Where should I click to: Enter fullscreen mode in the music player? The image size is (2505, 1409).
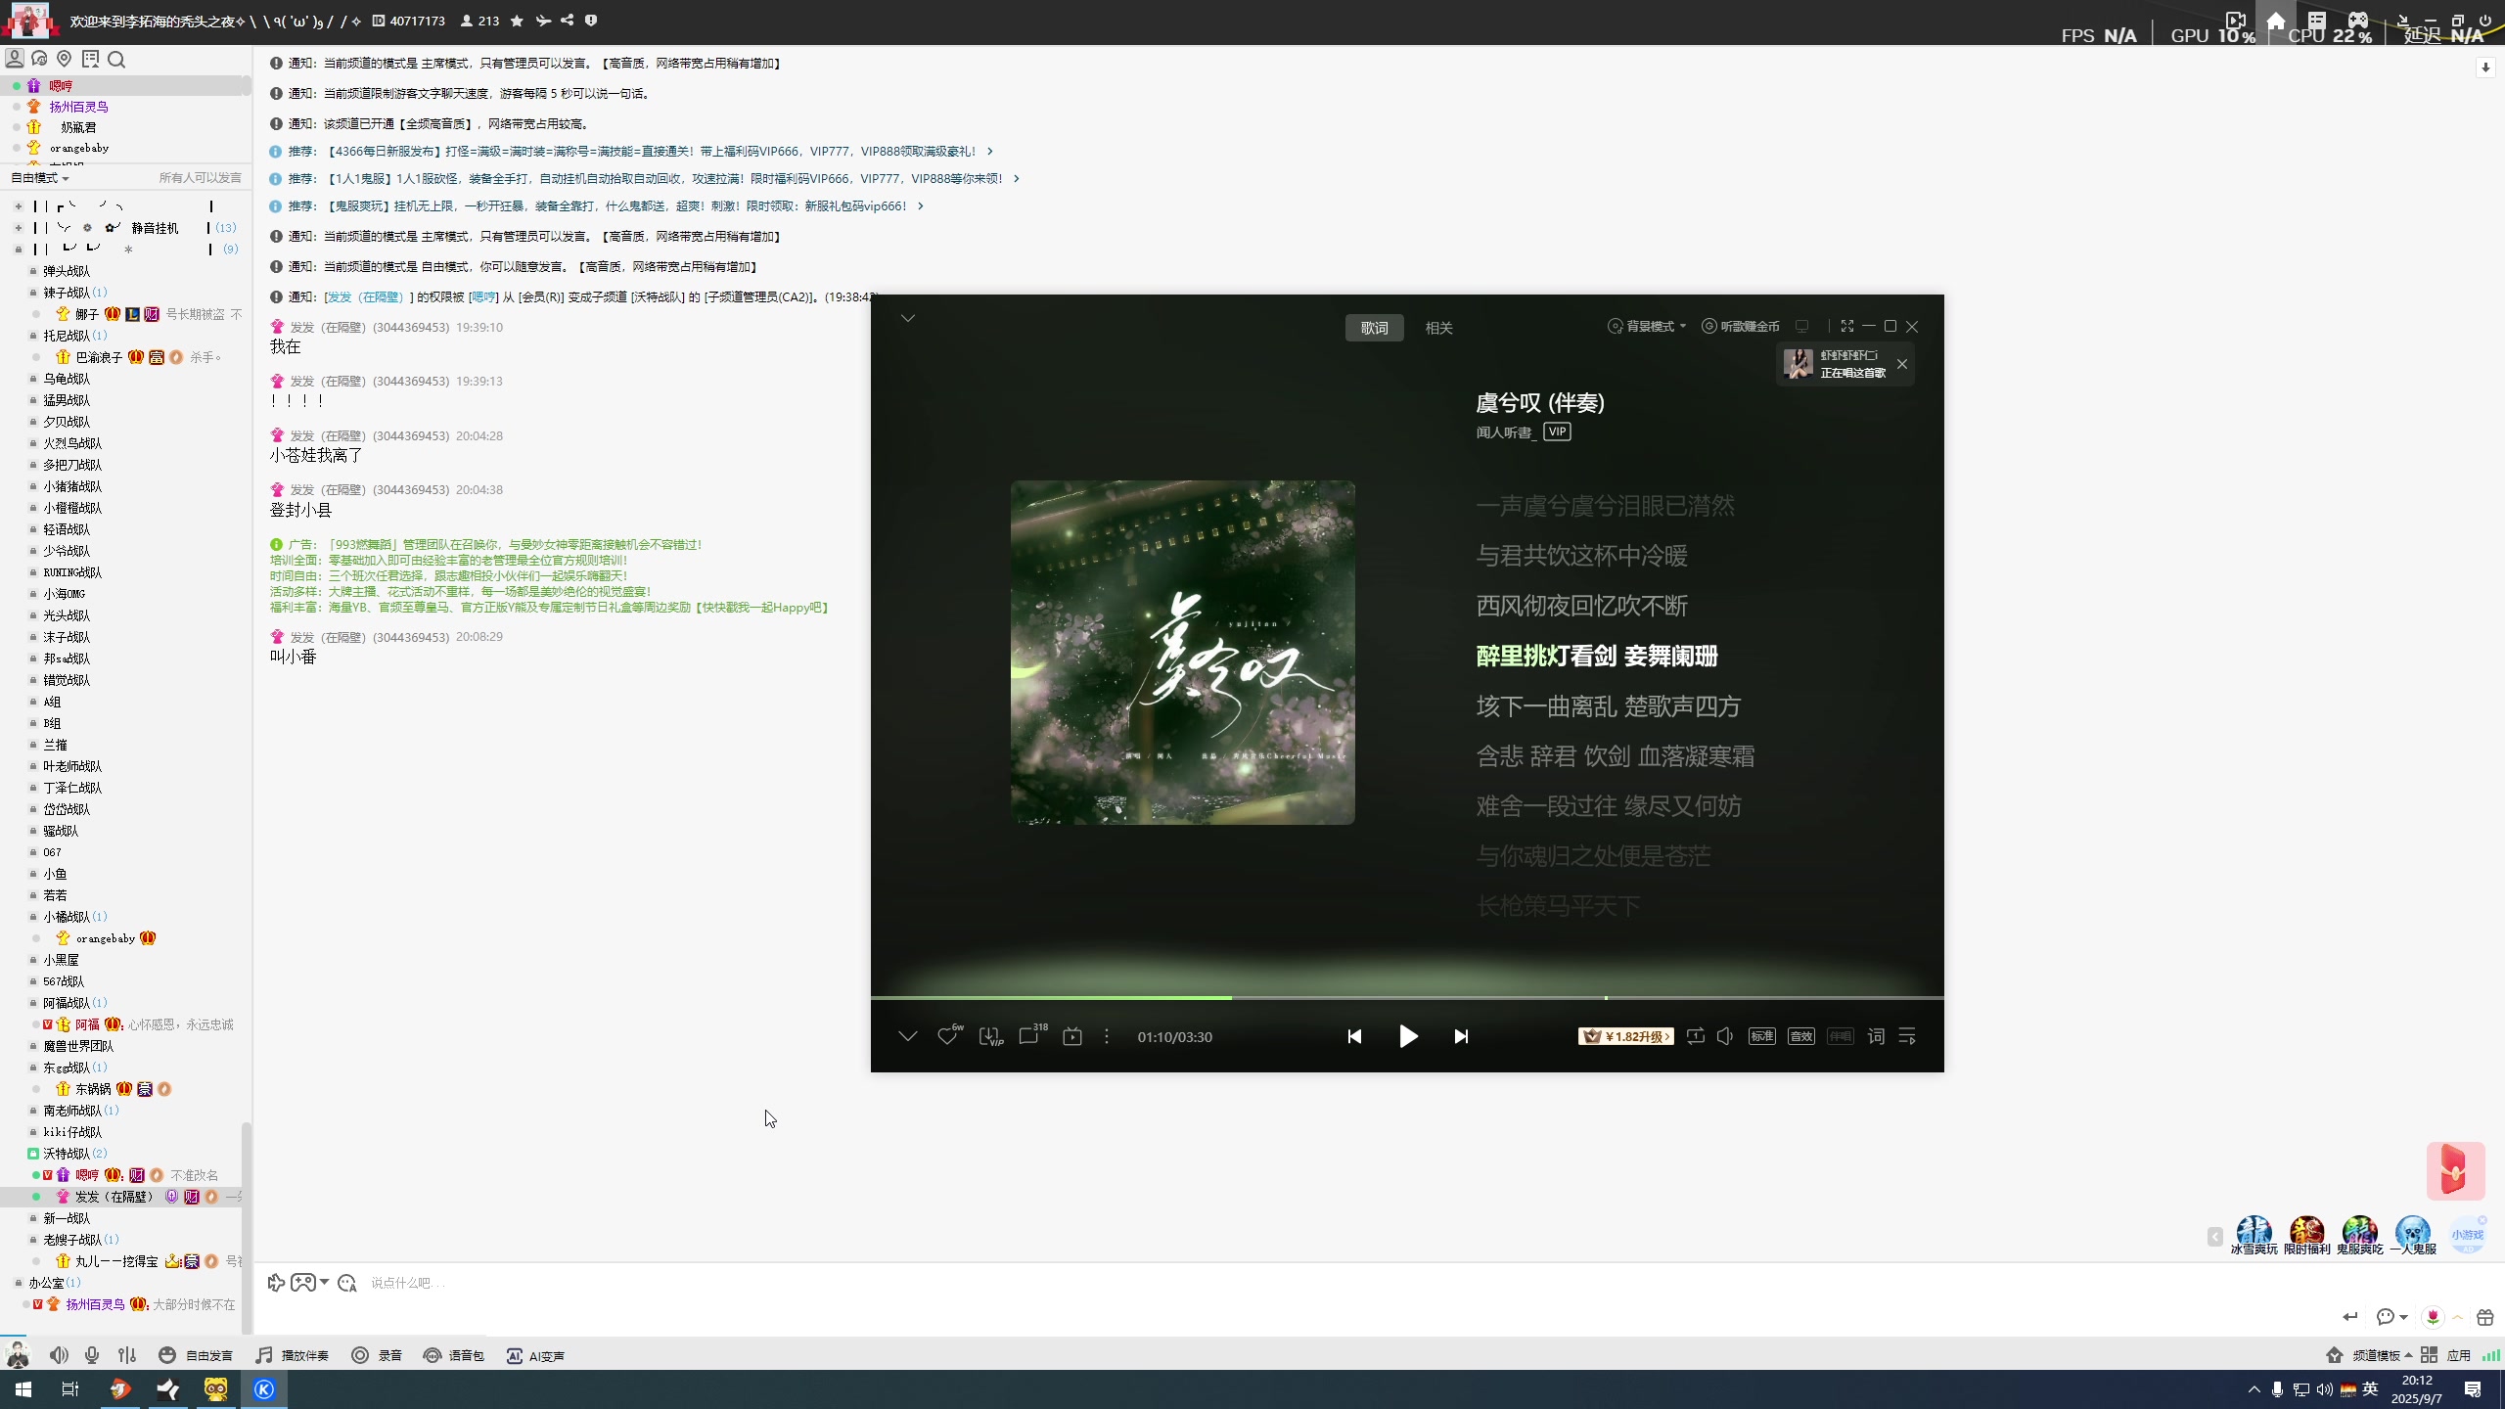click(x=1846, y=326)
